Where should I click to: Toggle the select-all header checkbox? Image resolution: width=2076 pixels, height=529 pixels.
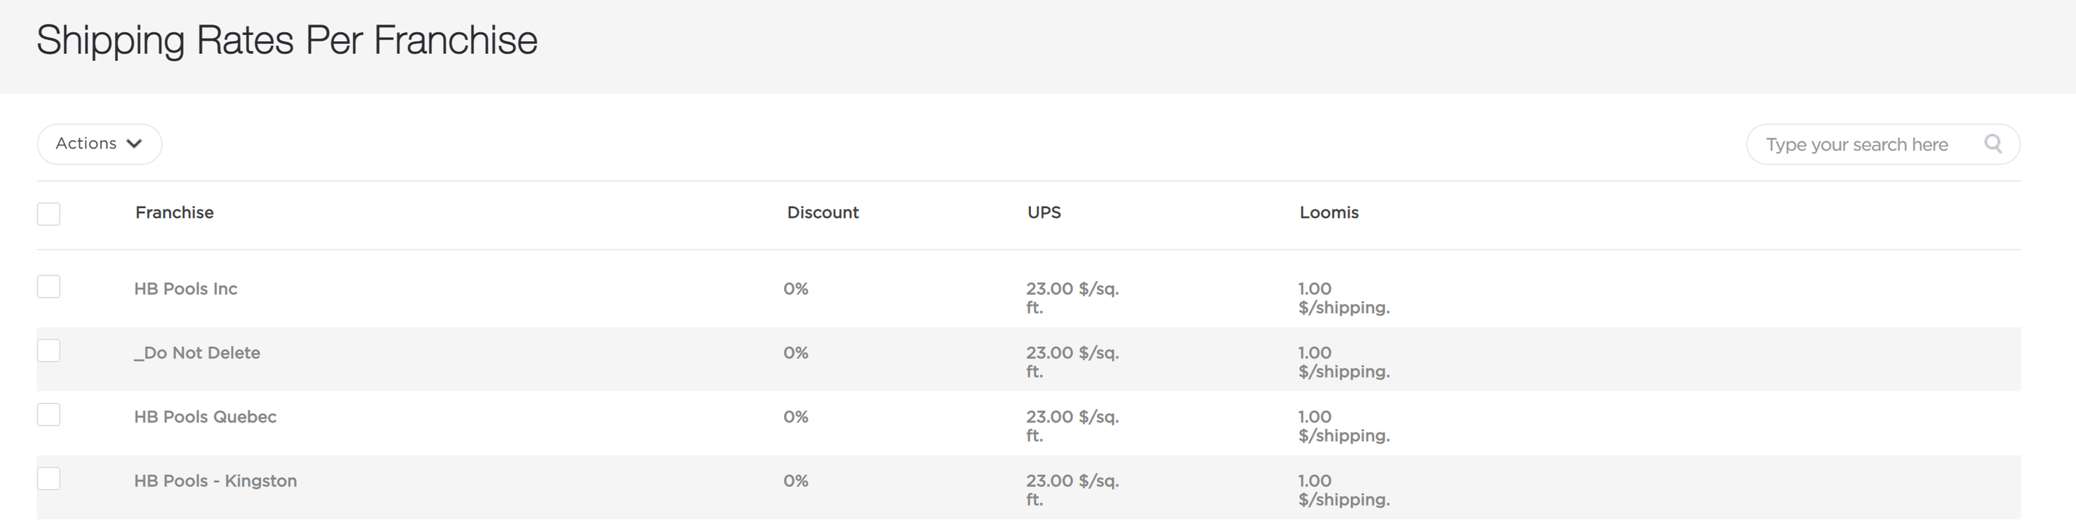point(48,214)
